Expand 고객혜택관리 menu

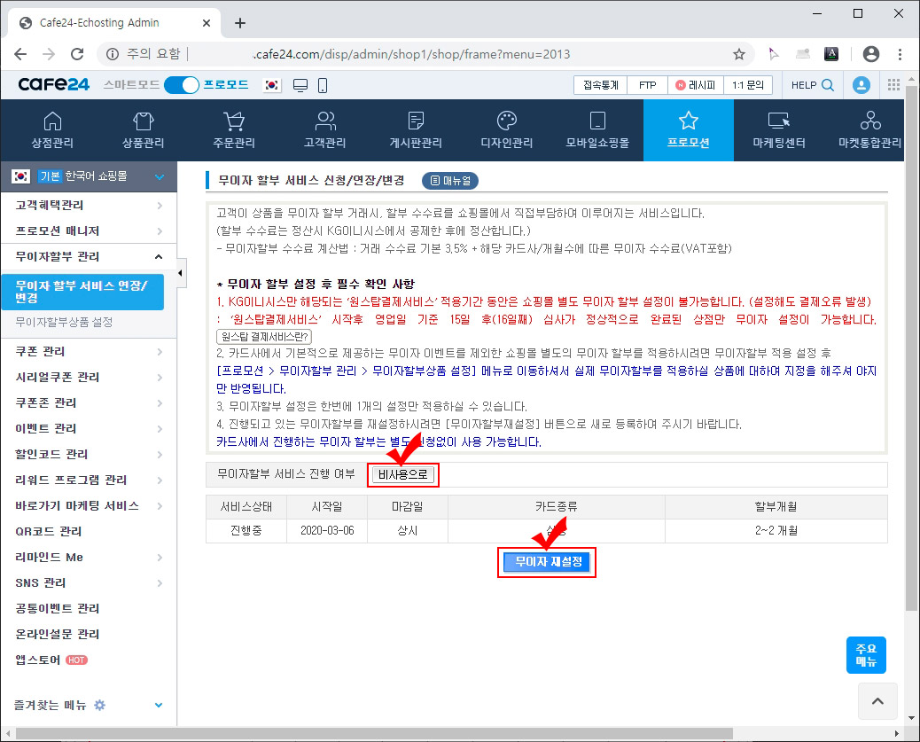click(89, 206)
